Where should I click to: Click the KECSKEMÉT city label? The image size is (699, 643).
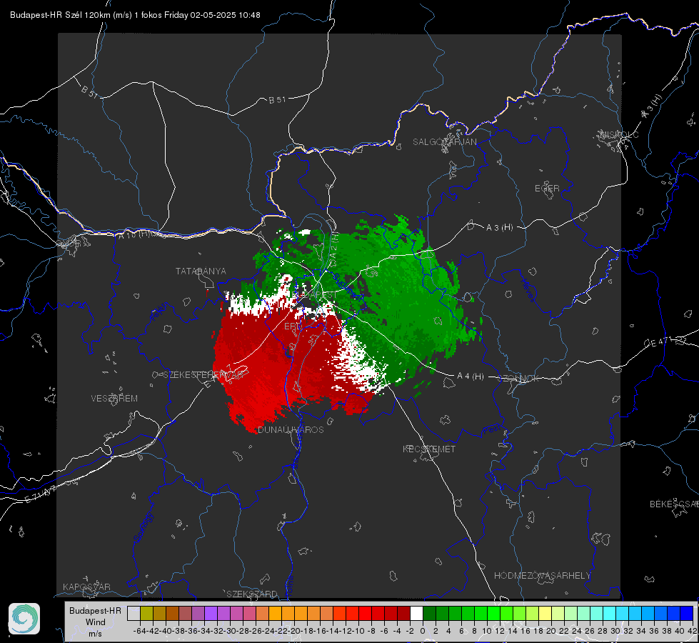pos(429,449)
